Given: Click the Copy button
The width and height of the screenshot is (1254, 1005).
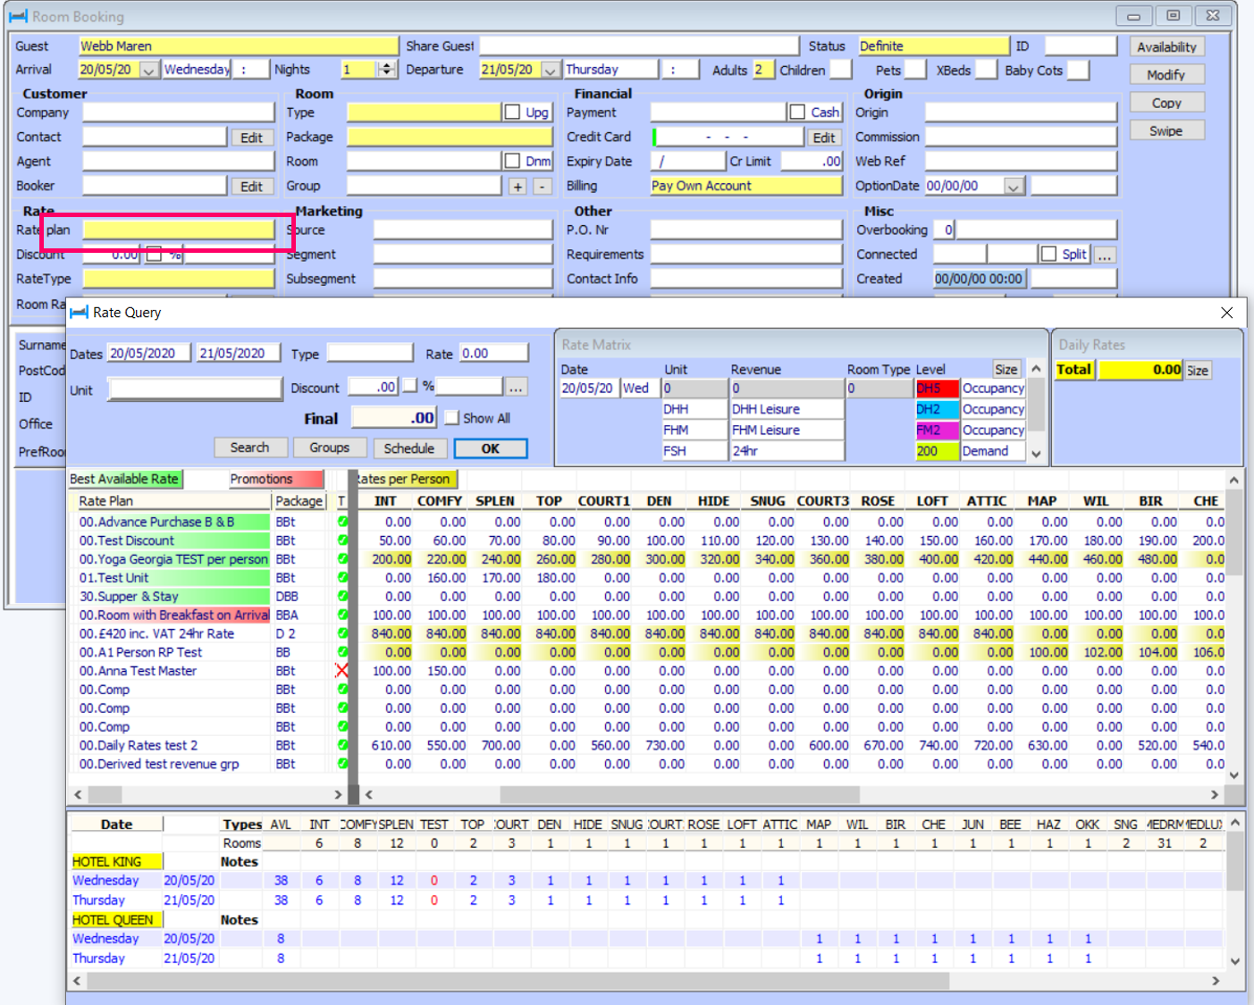Looking at the screenshot, I should [1166, 103].
